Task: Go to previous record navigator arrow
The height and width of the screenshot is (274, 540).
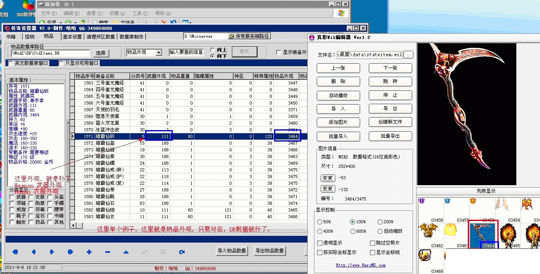Action: (34, 252)
